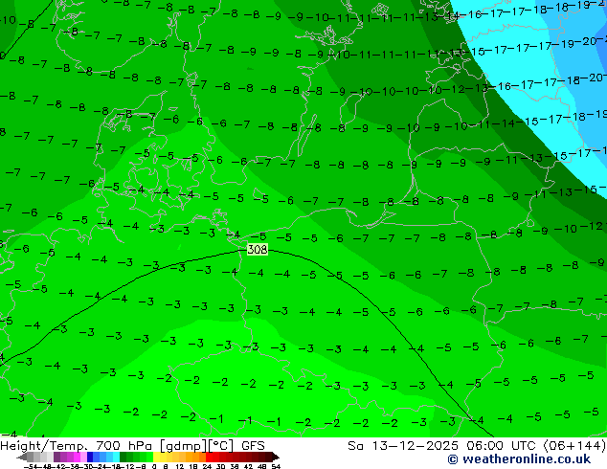This screenshot has width=607, height=469.
Task: Click the '54' label at legend's warm end
Action: click(276, 466)
